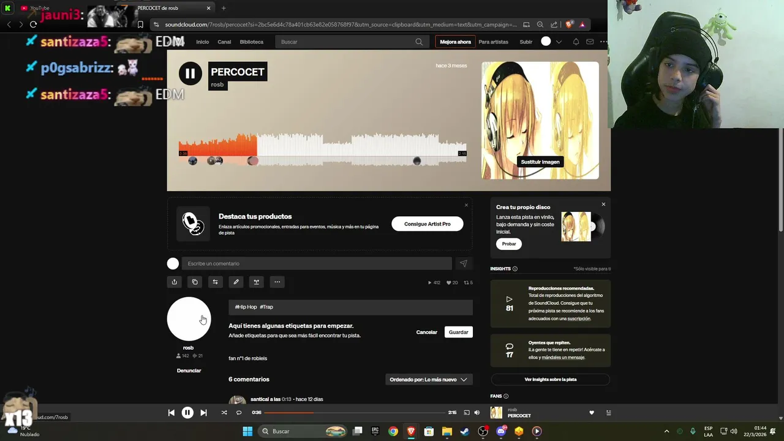Toggle shuffle in the player bar
784x441 pixels.
coord(224,413)
